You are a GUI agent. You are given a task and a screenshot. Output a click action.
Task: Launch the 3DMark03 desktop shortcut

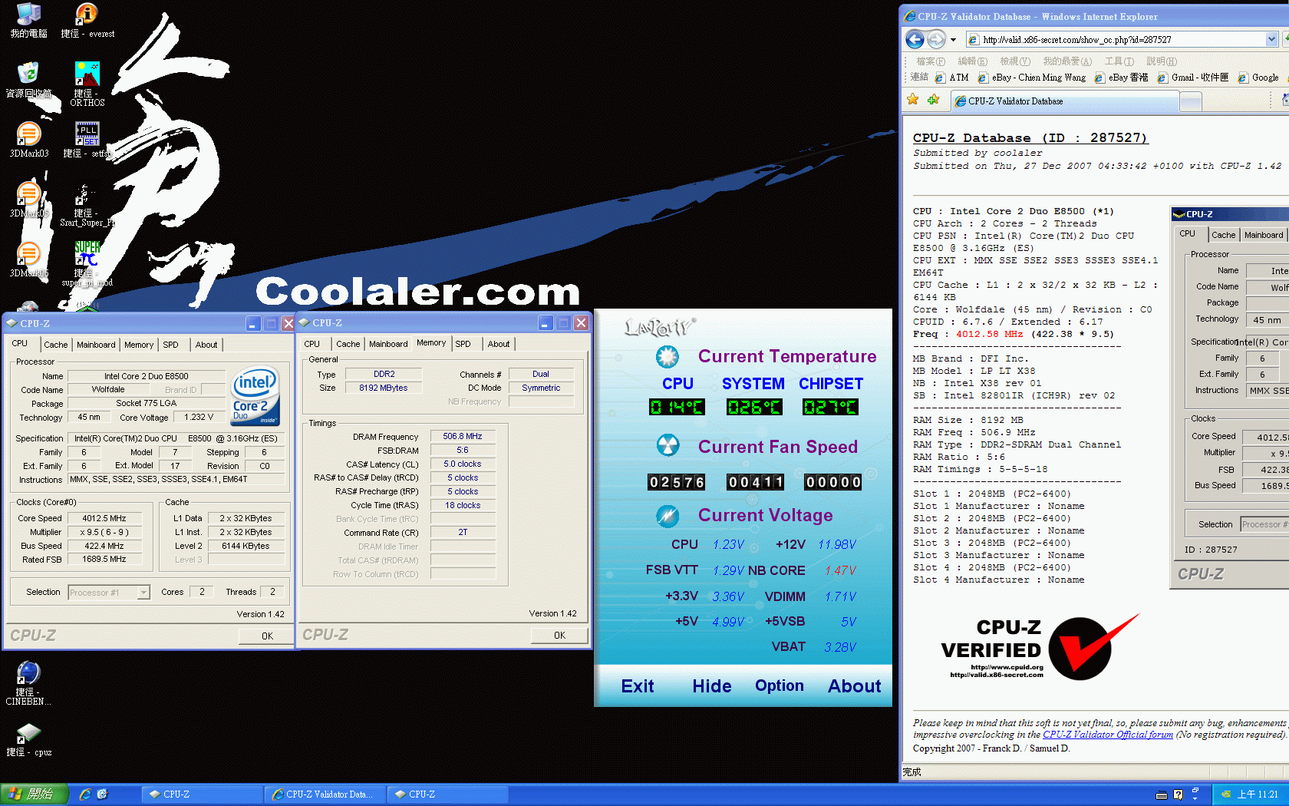click(28, 140)
